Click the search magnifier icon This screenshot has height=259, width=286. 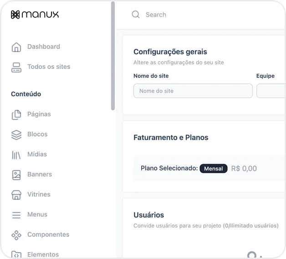tap(136, 15)
